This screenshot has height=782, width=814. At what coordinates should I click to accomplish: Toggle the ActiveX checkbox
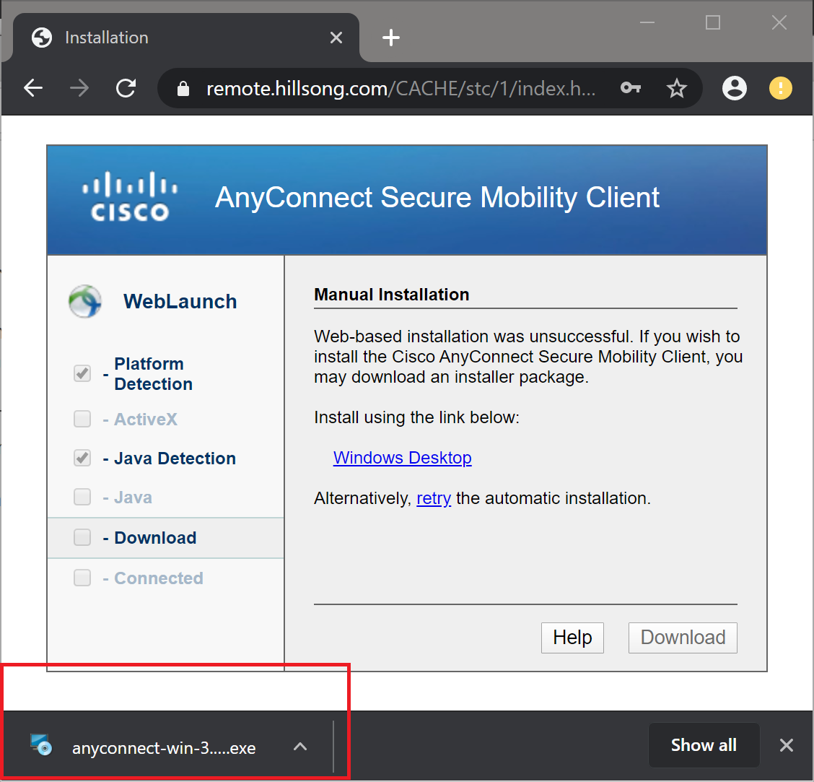pos(82,419)
